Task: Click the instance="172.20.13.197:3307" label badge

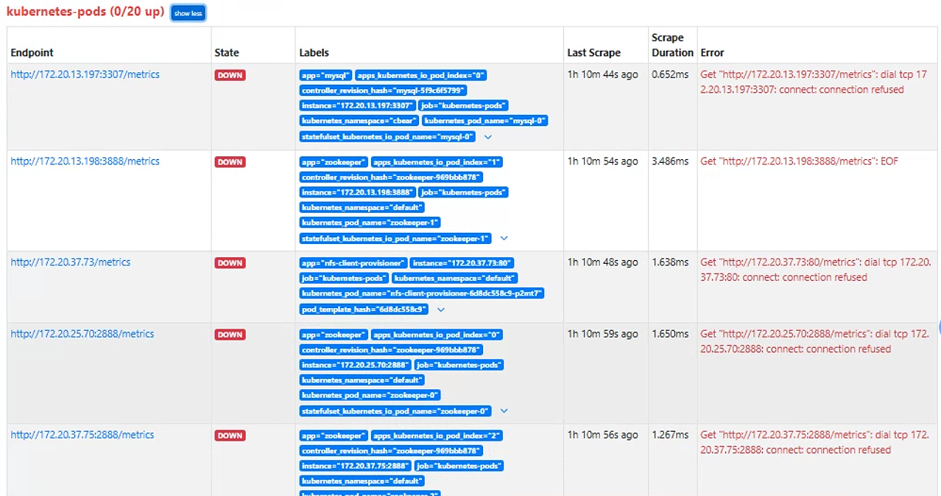Action: click(357, 105)
